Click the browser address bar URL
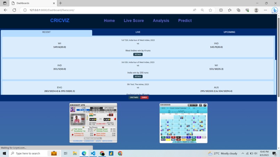This screenshot has height=157, width=280. pyautogui.click(x=52, y=10)
